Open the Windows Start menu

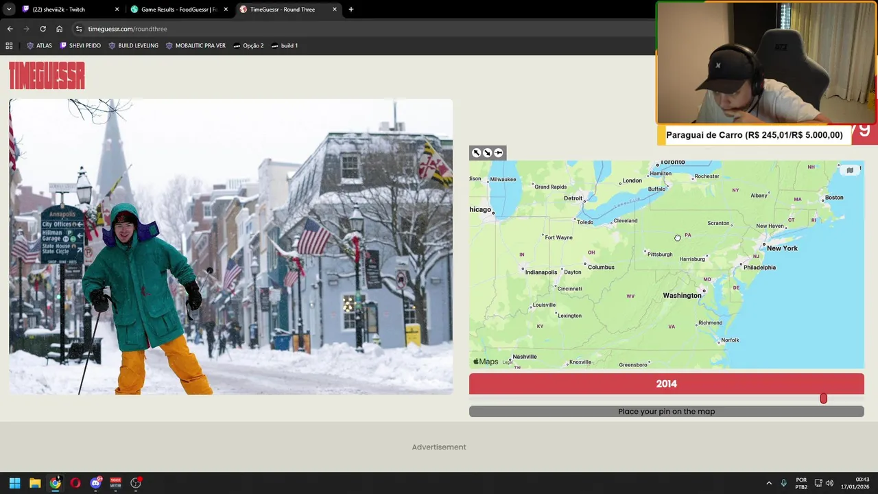(14, 483)
